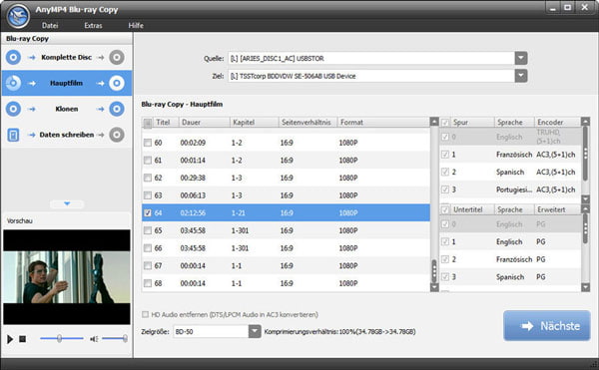Check title 62 checkbox
Image resolution: width=599 pixels, height=370 pixels.
coord(148,178)
